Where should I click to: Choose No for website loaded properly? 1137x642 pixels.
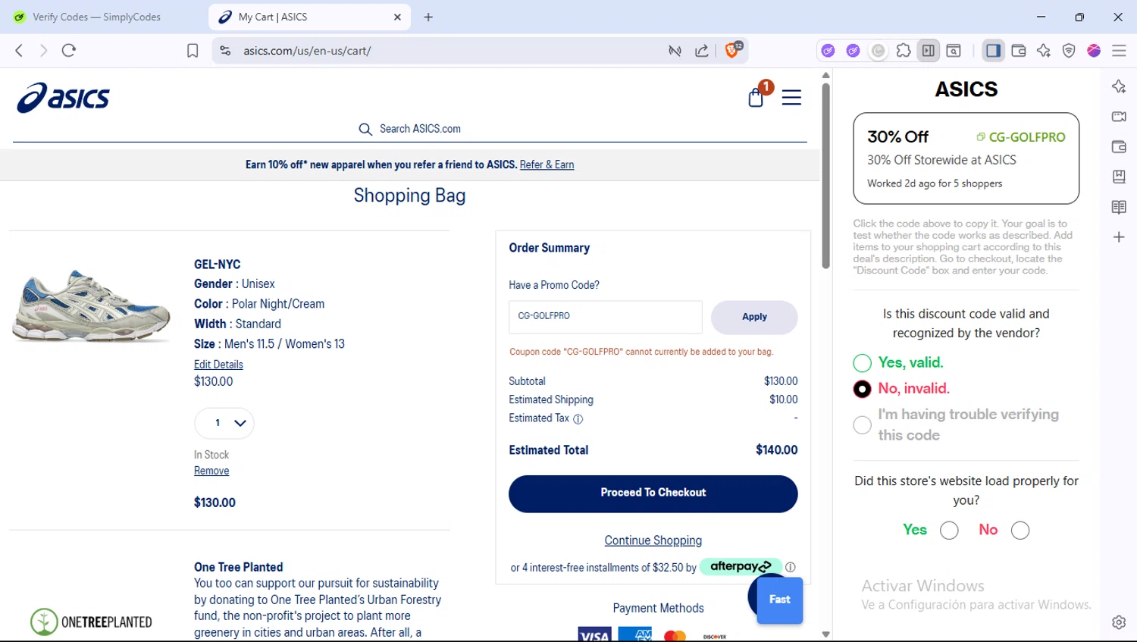click(x=1020, y=531)
